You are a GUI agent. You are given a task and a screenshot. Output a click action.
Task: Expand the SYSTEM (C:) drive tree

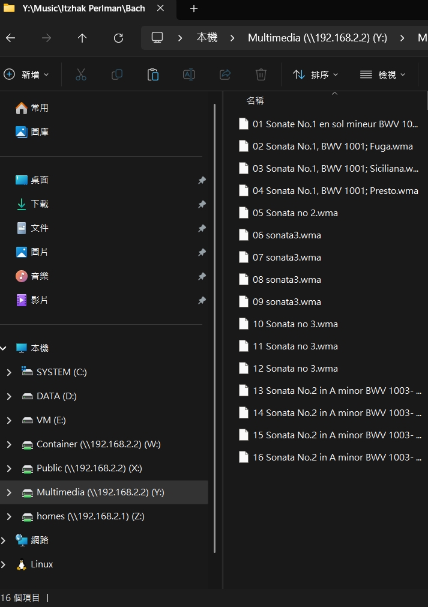click(9, 372)
